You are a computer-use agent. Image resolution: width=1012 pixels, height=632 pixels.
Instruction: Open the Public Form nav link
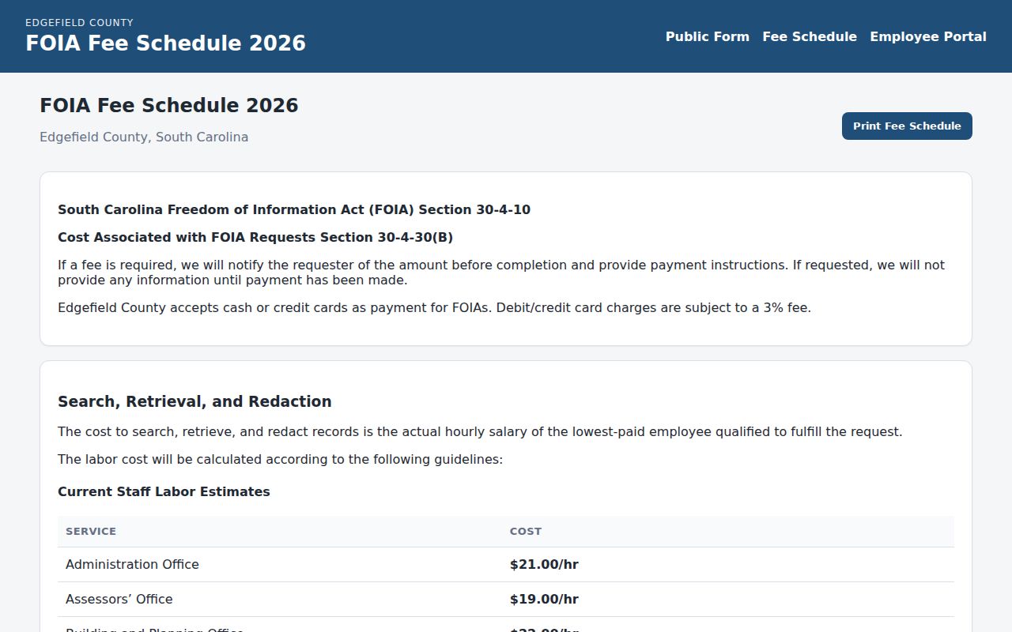(707, 36)
